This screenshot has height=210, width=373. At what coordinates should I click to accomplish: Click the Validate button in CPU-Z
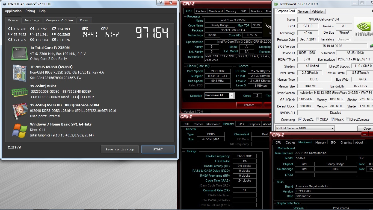pyautogui.click(x=249, y=105)
